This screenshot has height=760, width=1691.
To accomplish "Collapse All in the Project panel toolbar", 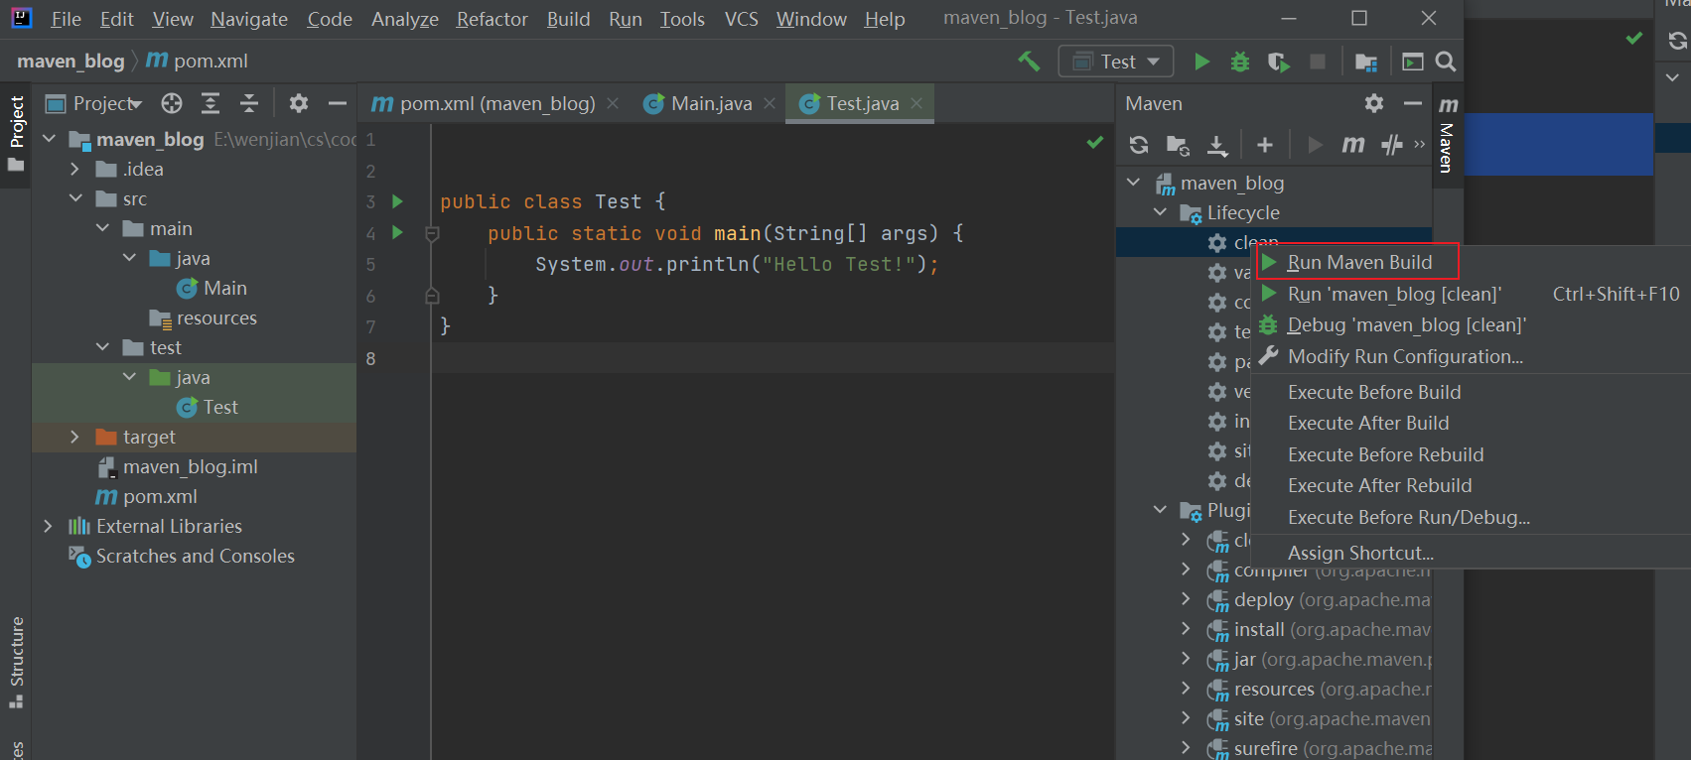I will (x=249, y=103).
